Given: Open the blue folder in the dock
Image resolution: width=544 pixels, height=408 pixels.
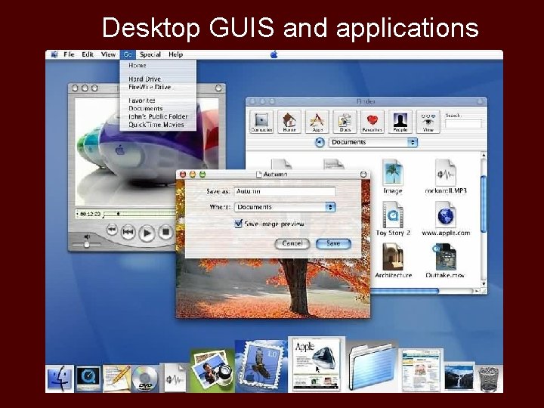Looking at the screenshot, I should coord(372,367).
